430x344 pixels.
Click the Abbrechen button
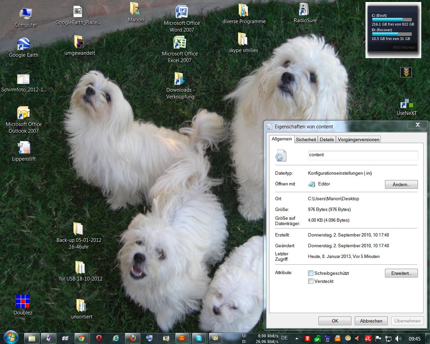(371, 321)
